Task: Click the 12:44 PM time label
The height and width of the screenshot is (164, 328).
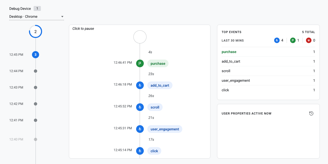Action: click(16, 71)
